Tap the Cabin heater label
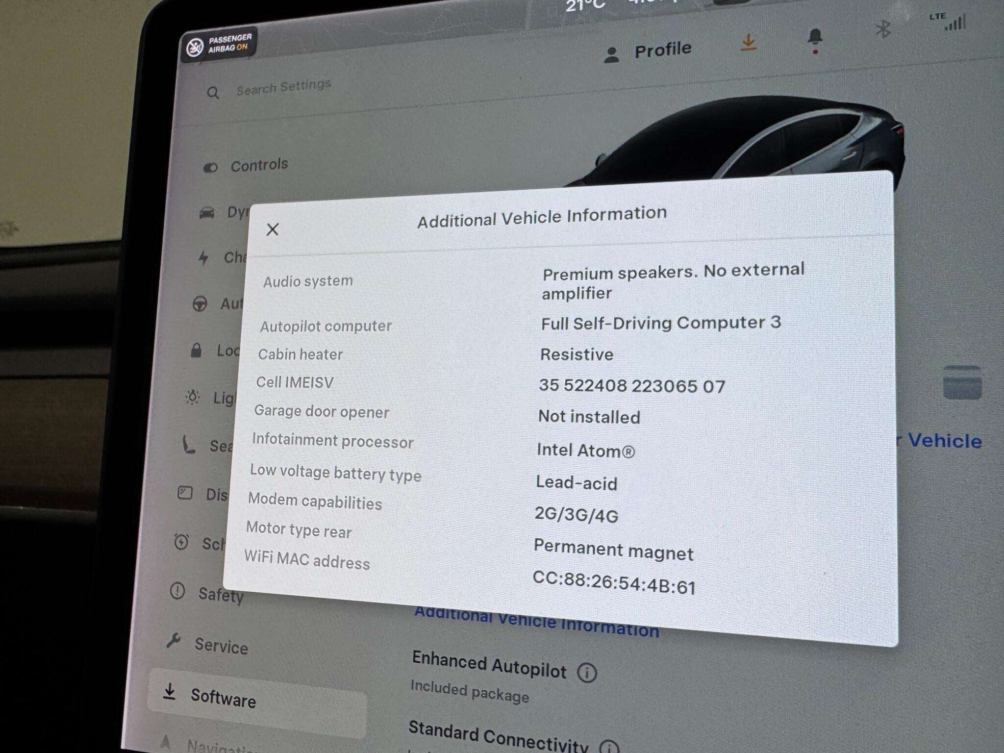This screenshot has height=753, width=1004. point(301,354)
